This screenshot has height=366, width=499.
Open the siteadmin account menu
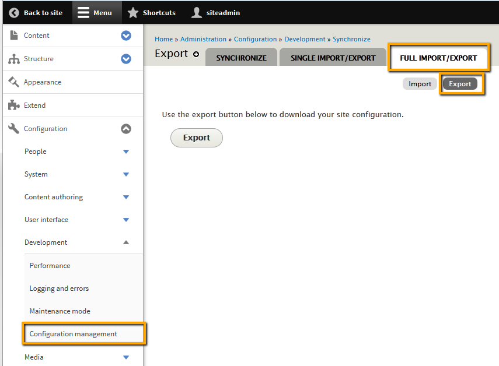coord(216,13)
